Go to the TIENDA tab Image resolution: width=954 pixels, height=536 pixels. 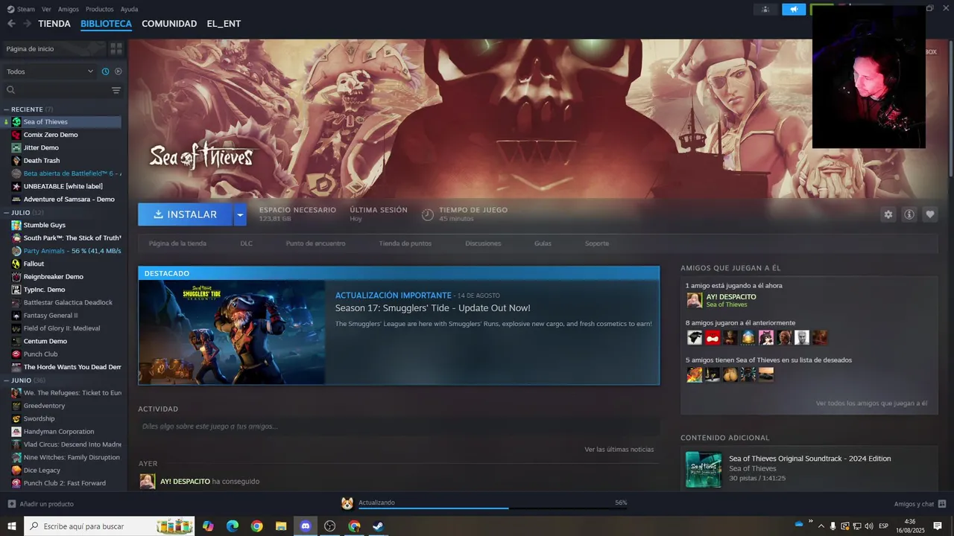(54, 24)
